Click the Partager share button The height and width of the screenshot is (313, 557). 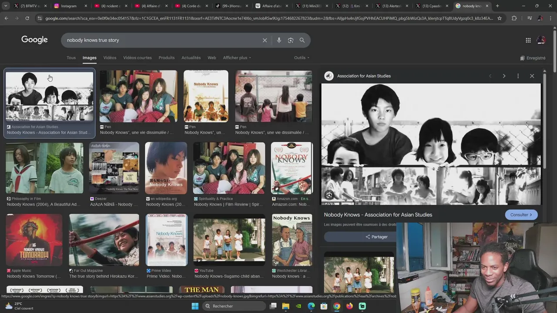(376, 237)
